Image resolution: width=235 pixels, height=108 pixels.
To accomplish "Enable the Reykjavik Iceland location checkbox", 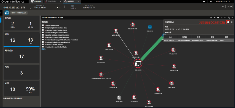I will [43, 42].
